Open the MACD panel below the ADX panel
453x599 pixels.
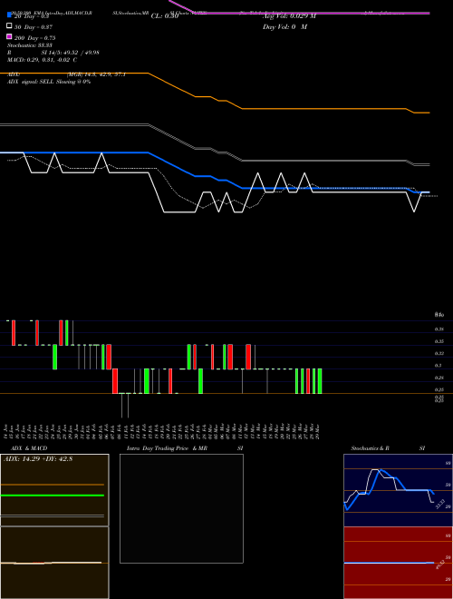(x=54, y=563)
